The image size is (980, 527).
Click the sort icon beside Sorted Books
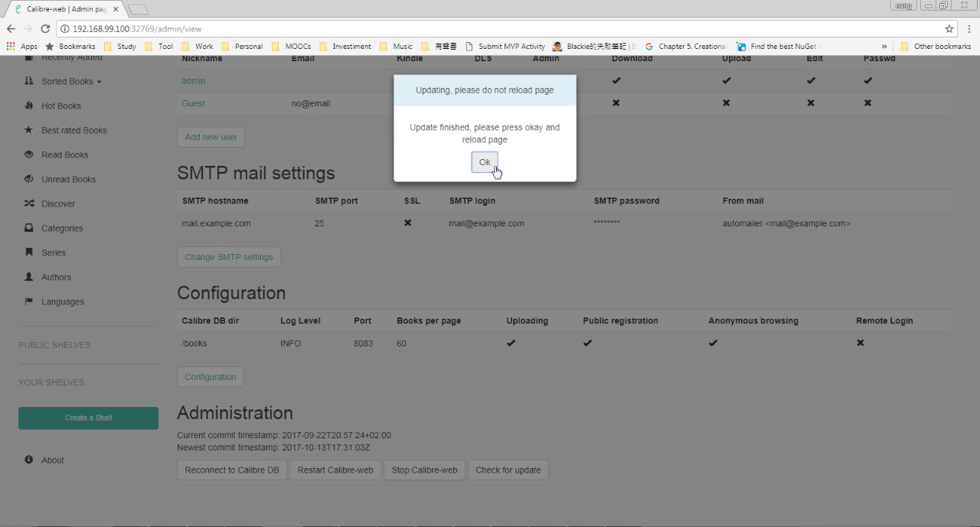29,80
